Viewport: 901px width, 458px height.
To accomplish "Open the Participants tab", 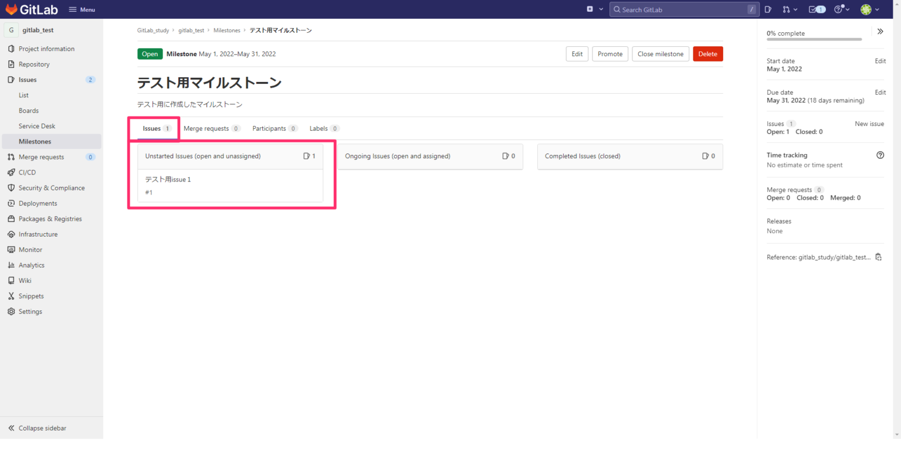I will pyautogui.click(x=270, y=128).
